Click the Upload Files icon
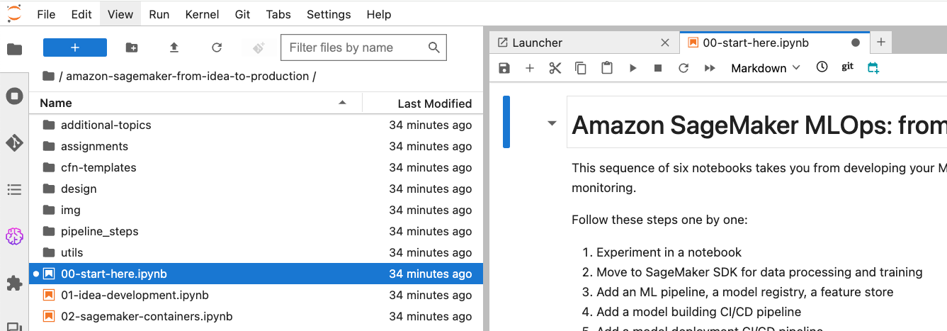This screenshot has height=331, width=947. click(x=174, y=47)
